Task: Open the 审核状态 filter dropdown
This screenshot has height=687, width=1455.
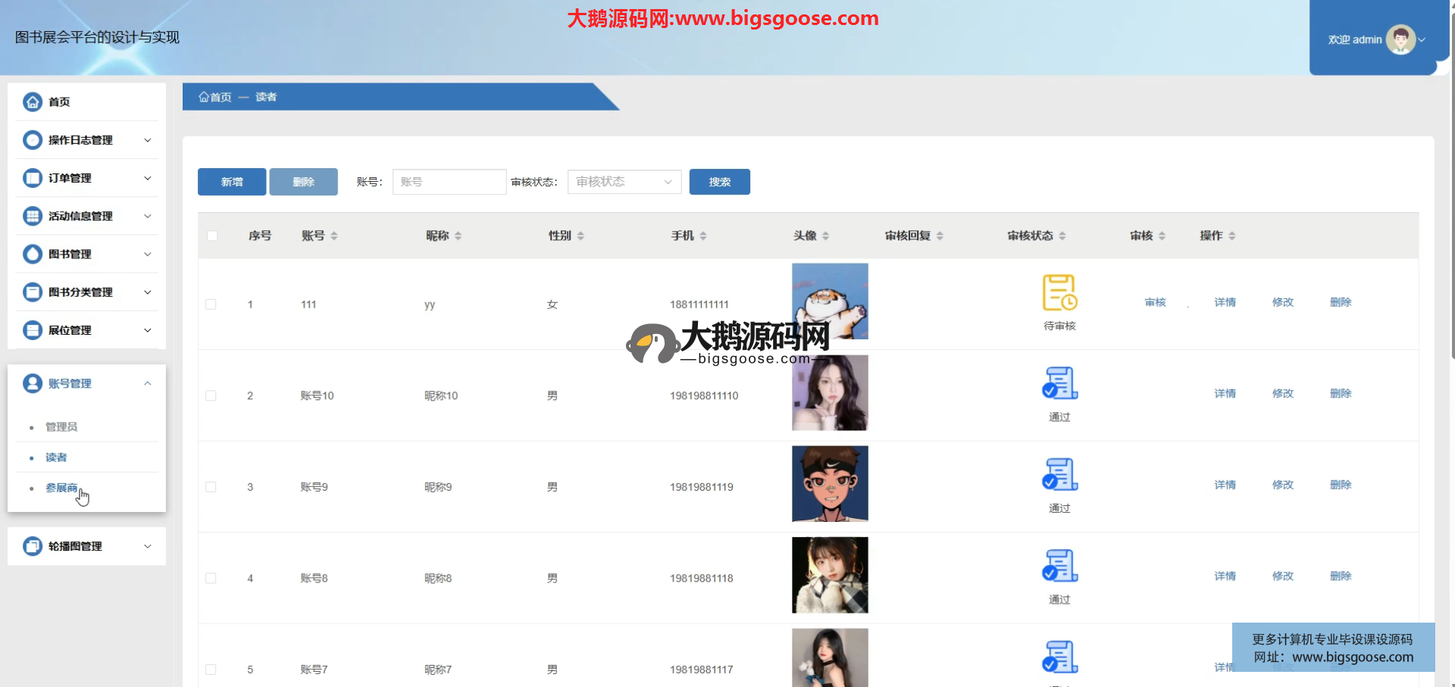Action: point(624,182)
